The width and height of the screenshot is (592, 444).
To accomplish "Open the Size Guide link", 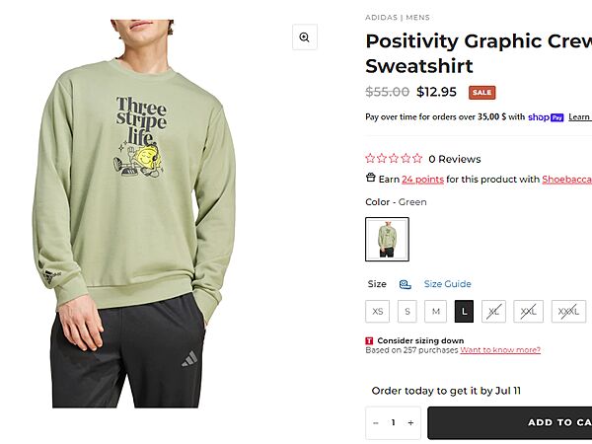I will (x=448, y=284).
